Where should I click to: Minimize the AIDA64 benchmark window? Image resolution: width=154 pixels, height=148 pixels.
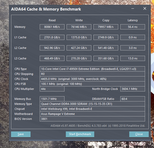tap(133, 8)
